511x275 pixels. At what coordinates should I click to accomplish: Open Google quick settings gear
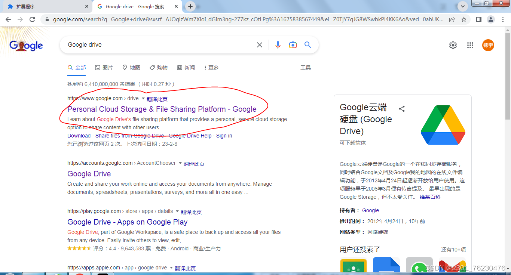coord(453,45)
